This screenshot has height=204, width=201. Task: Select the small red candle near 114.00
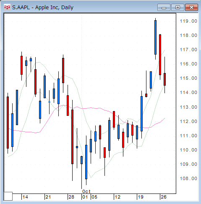click(146, 95)
